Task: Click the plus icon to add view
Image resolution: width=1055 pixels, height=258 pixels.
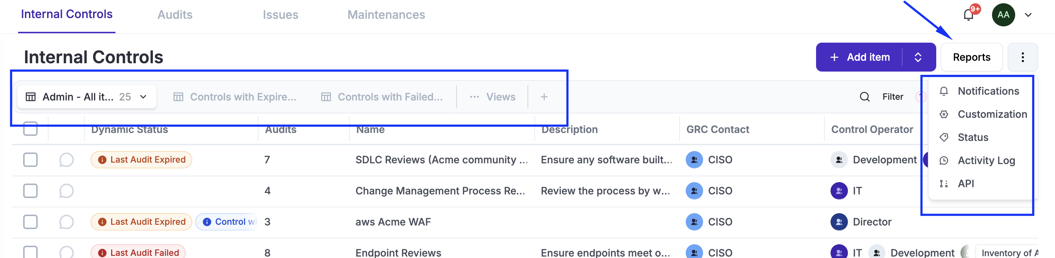Action: click(544, 97)
